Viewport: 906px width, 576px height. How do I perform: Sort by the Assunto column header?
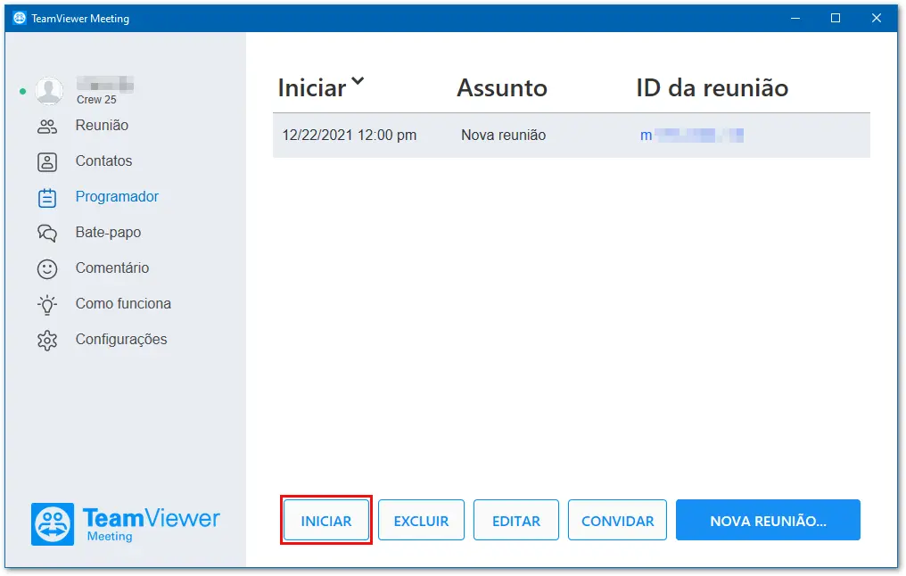pos(501,88)
